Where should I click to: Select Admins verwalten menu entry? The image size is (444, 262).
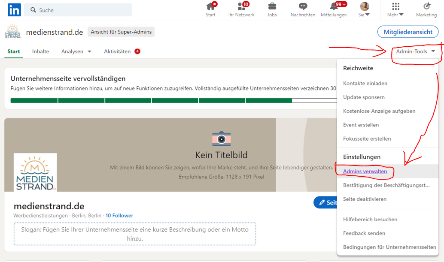tap(365, 172)
